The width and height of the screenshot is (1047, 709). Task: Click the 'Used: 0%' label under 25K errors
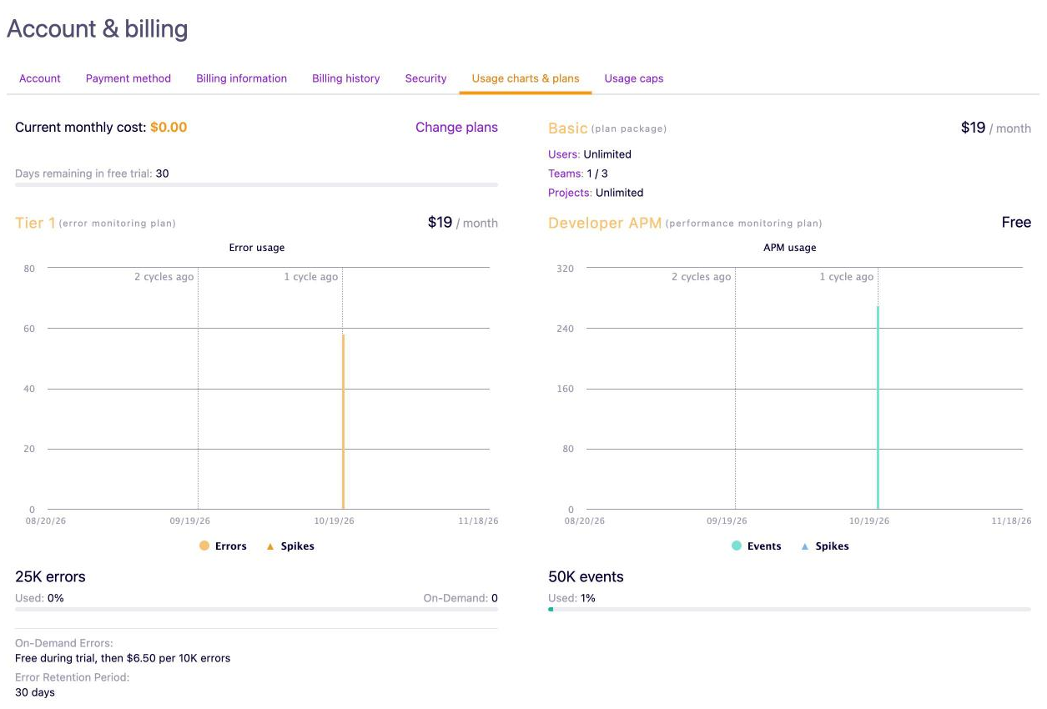coord(39,598)
